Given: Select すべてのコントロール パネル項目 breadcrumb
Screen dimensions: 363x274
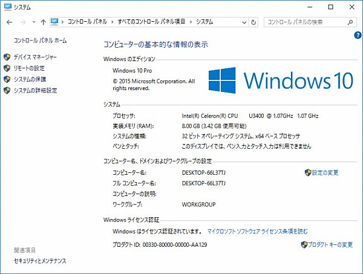Looking at the screenshot, I should [151, 22].
